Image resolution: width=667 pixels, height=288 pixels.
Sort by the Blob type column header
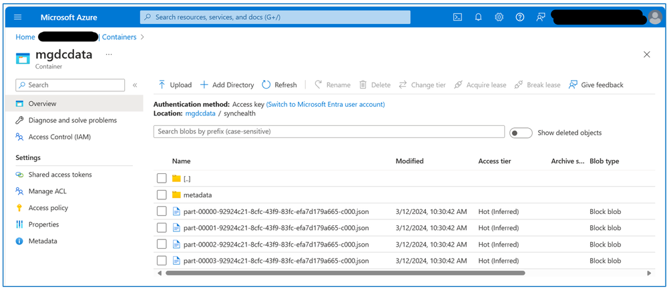pos(604,161)
